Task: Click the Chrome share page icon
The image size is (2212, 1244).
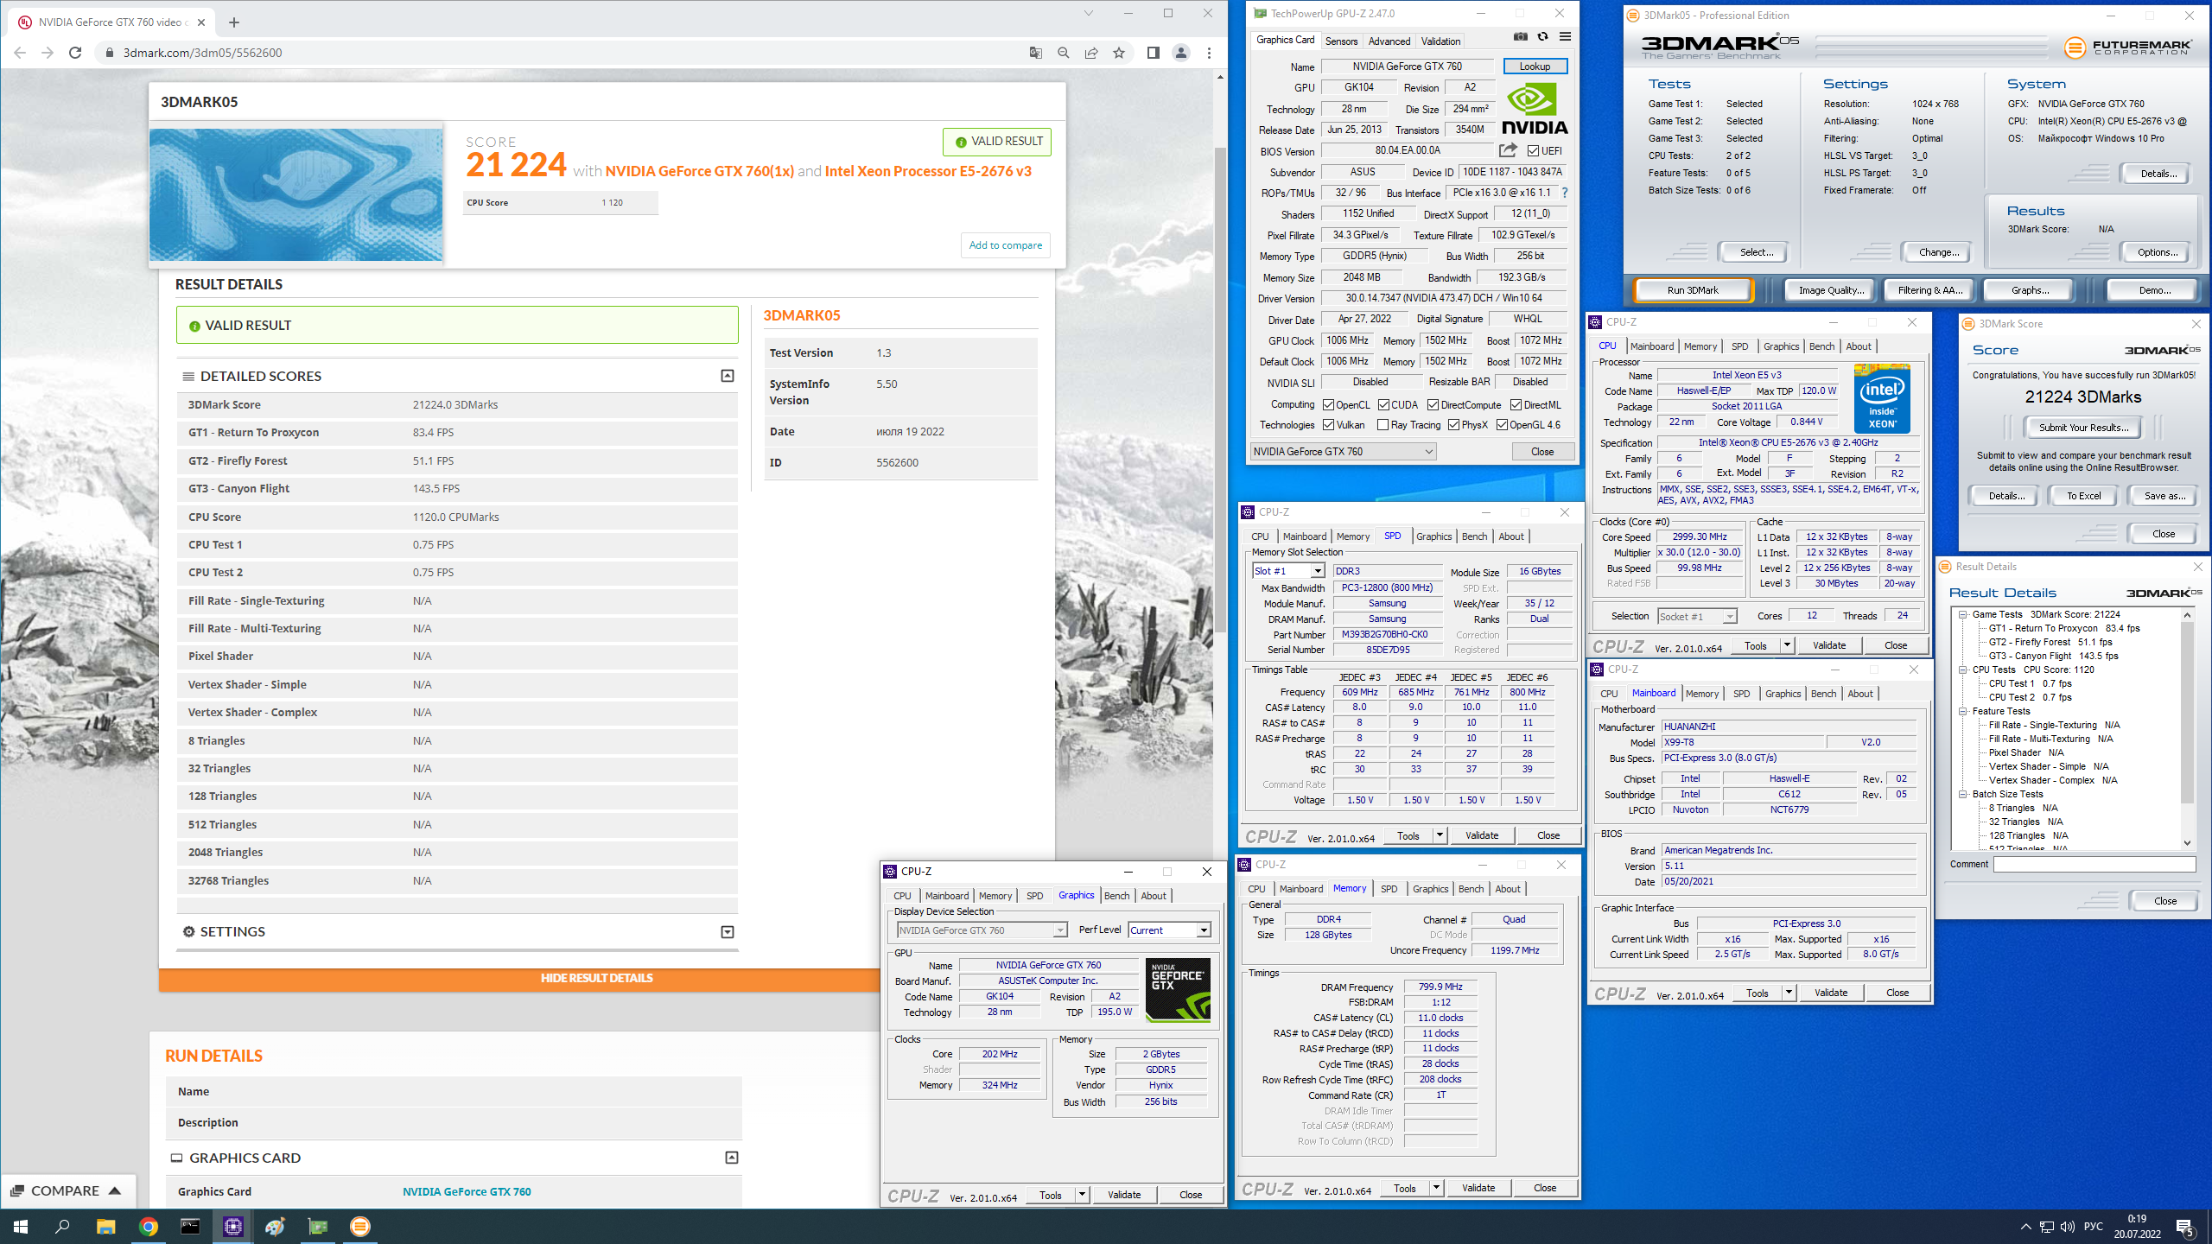Action: 1091,53
